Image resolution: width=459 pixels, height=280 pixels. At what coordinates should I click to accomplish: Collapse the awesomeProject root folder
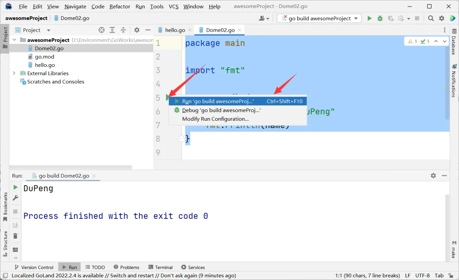tap(14, 40)
